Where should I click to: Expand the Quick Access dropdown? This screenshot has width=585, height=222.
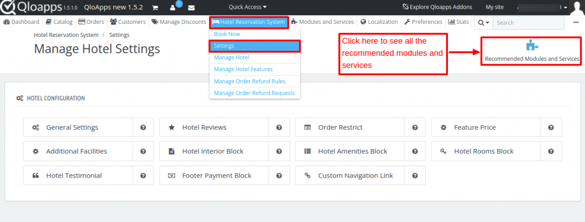(248, 7)
